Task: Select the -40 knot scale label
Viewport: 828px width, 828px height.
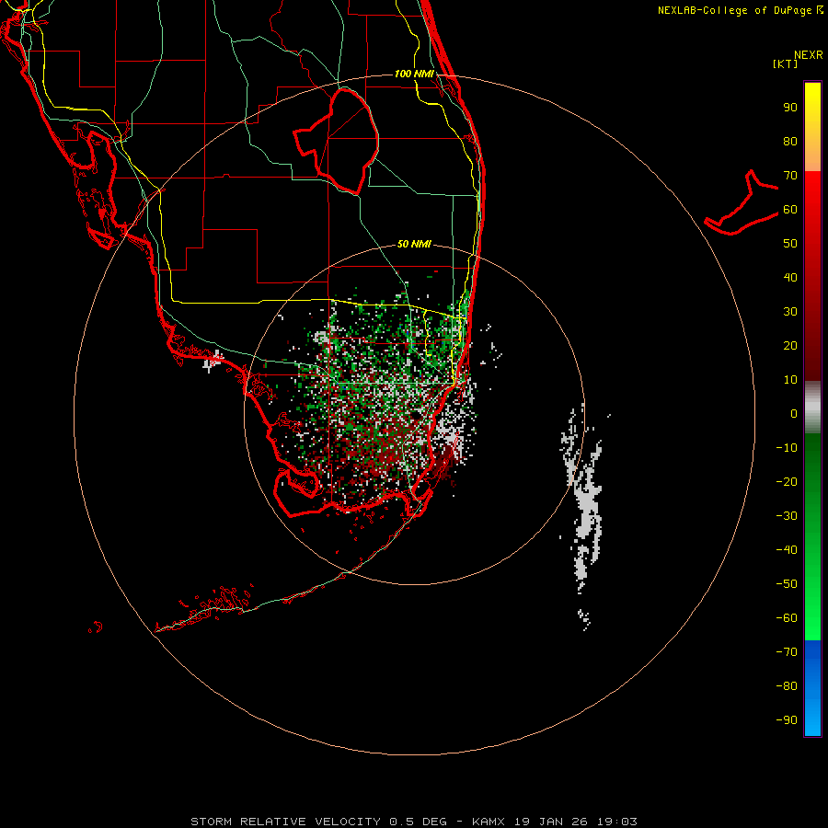Action: click(x=787, y=550)
